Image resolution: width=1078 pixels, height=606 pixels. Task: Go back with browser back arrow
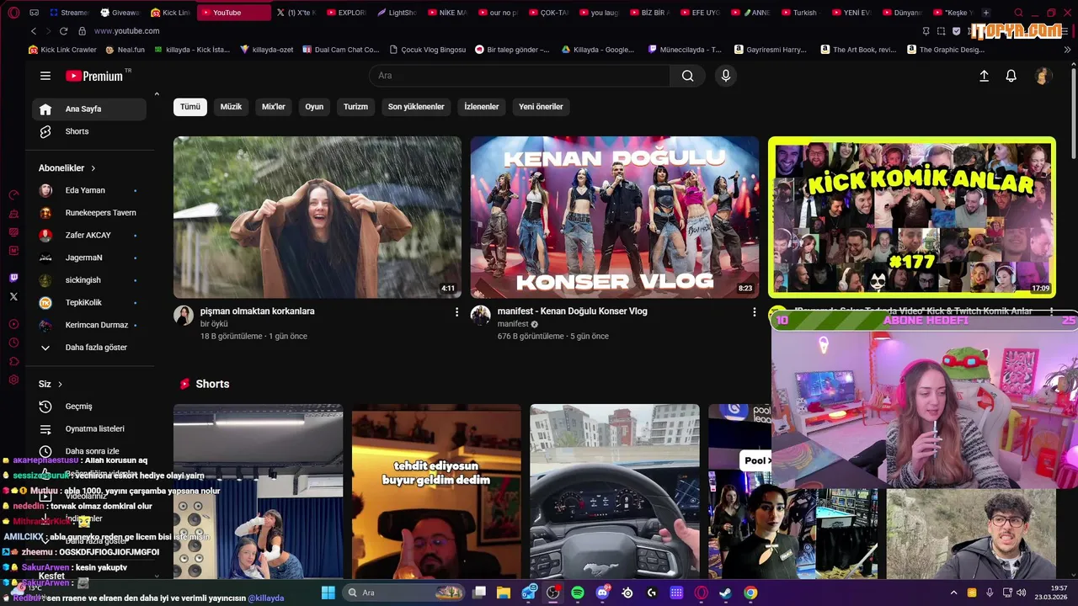tap(34, 31)
